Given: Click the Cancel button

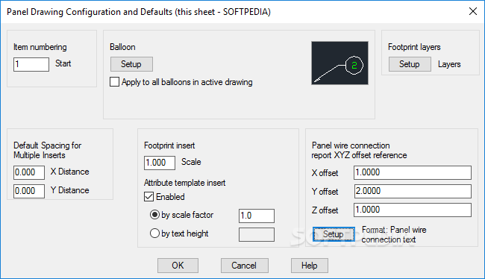Looking at the screenshot, I should tap(244, 266).
